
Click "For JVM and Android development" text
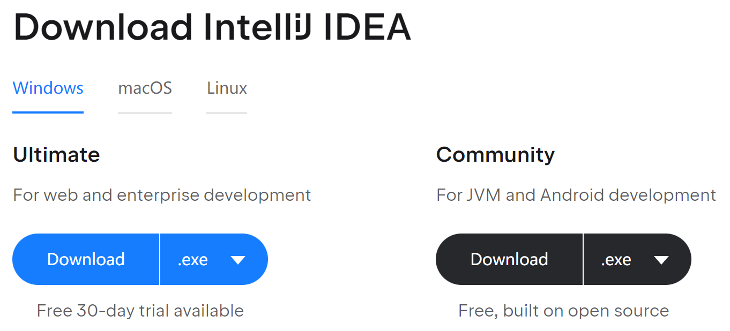(x=576, y=195)
